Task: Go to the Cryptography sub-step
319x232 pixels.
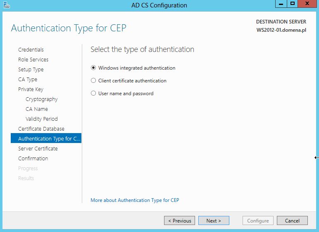Action: point(41,99)
